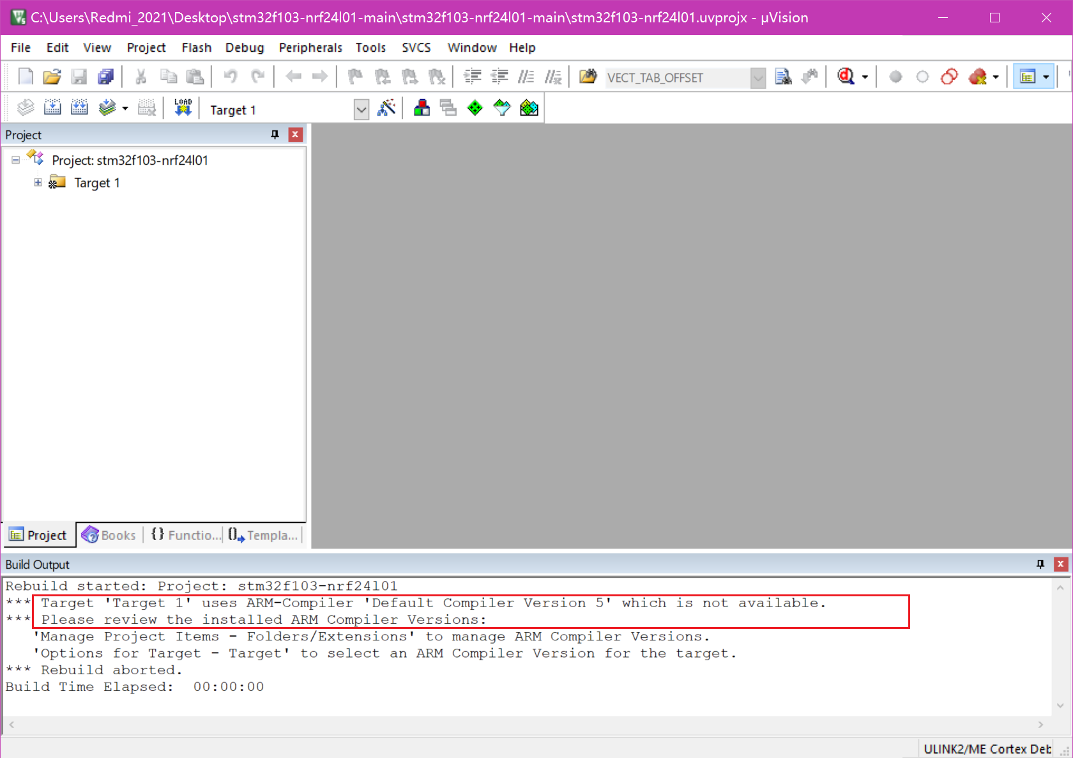Open the Edit menu

tap(57, 47)
